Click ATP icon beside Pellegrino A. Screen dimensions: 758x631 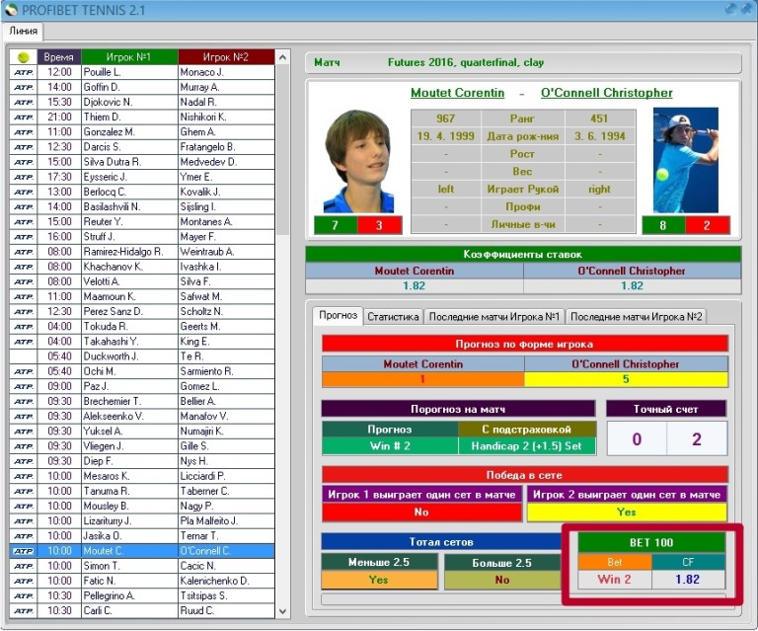(x=23, y=595)
